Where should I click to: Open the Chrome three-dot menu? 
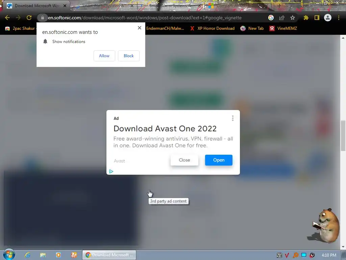[x=339, y=18]
